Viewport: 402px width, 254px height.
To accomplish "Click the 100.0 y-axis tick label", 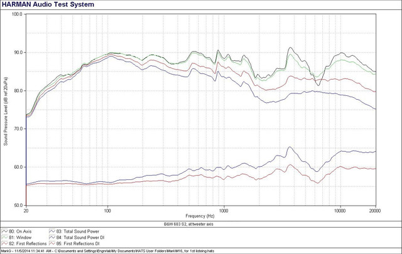I will click(x=17, y=14).
